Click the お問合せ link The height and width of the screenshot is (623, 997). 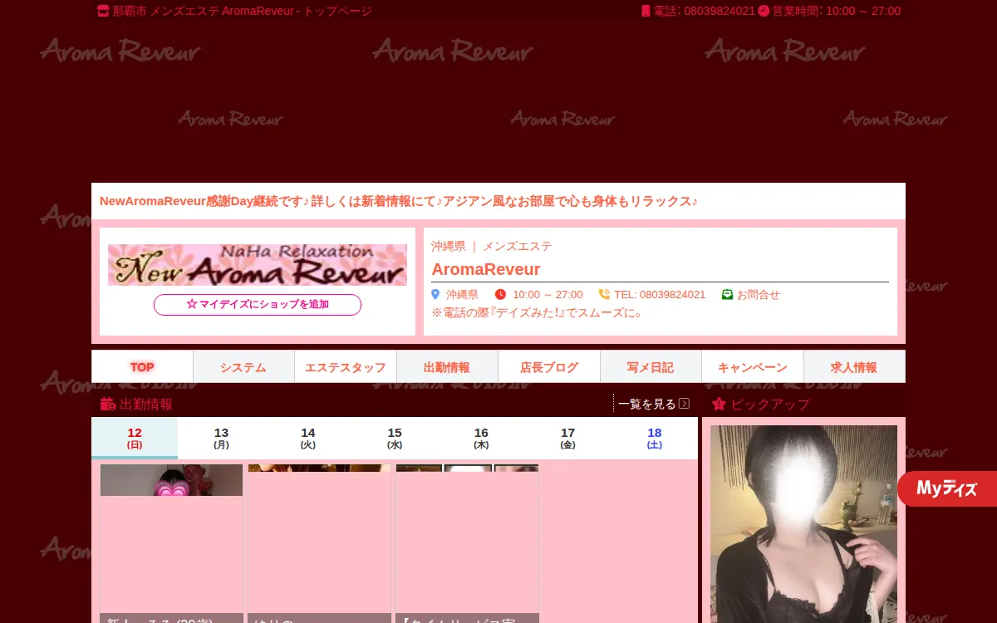point(759,295)
